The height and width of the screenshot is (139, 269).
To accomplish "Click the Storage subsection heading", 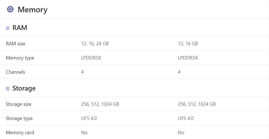I will 24,88.
